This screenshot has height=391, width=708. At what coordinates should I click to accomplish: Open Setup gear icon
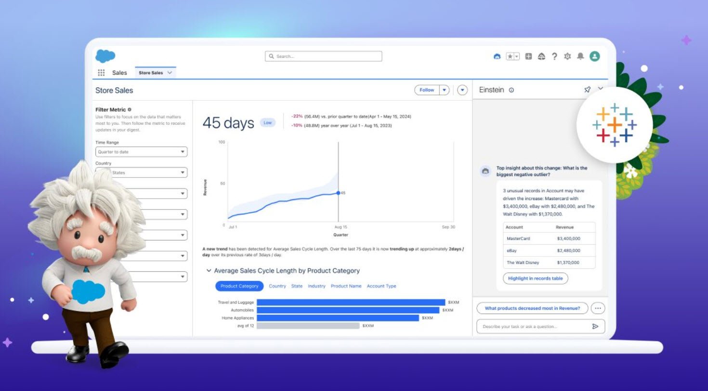[567, 56]
